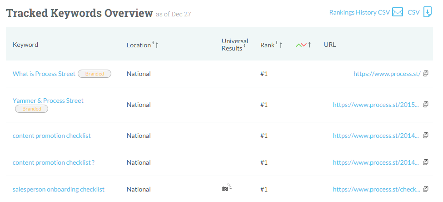
Task: Open 'Yammer & Process Street' keyword
Action: point(48,101)
